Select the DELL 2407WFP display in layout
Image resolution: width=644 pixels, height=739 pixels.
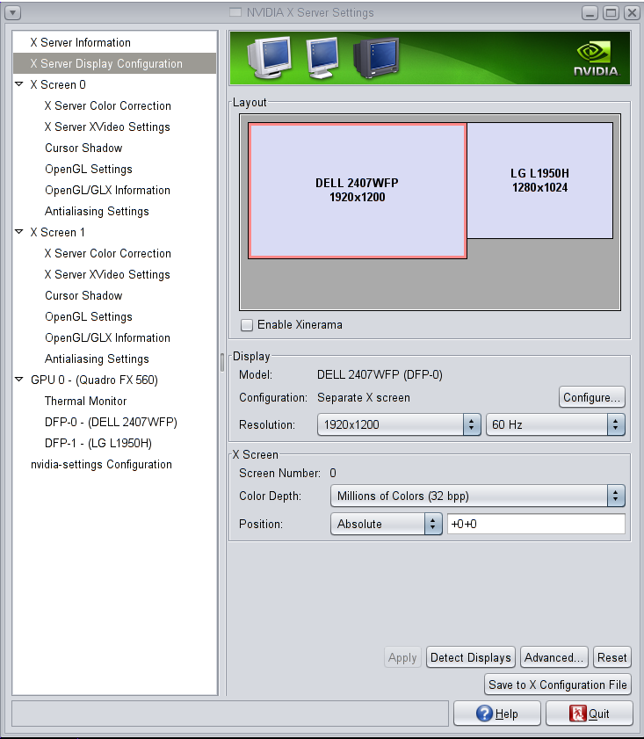point(357,191)
